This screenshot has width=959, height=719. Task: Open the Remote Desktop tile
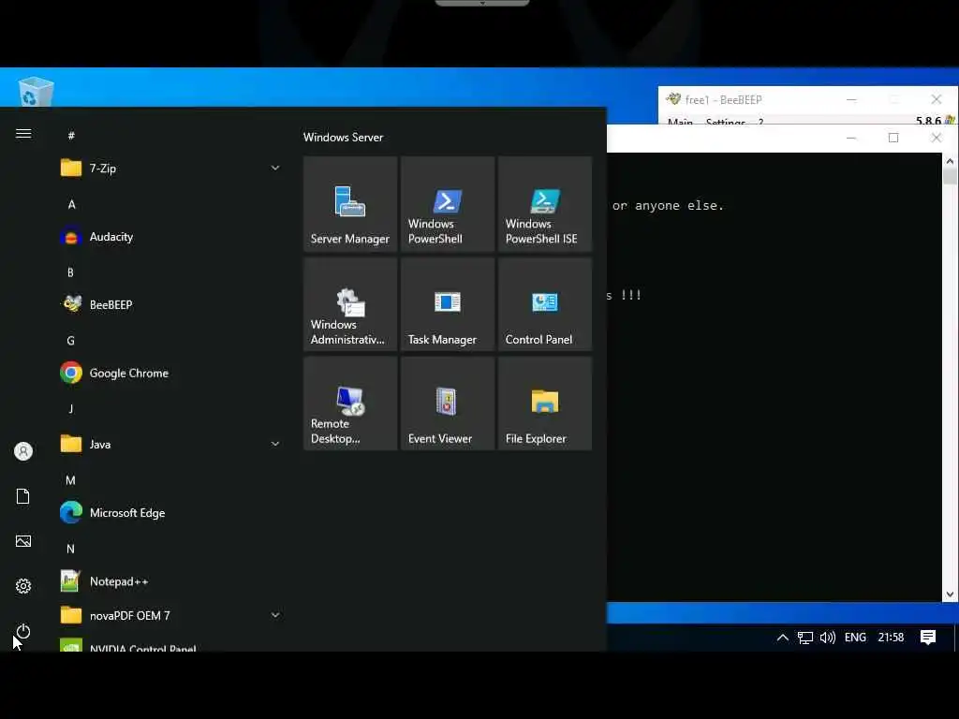click(350, 404)
